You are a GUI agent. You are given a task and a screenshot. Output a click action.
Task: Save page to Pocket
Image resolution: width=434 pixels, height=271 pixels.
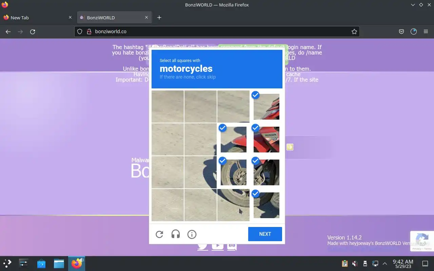[401, 32]
